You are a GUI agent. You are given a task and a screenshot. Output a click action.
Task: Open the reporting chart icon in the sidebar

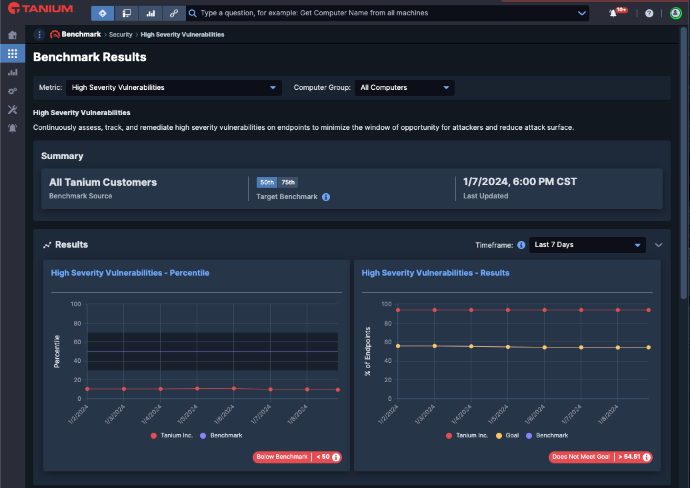(x=12, y=72)
